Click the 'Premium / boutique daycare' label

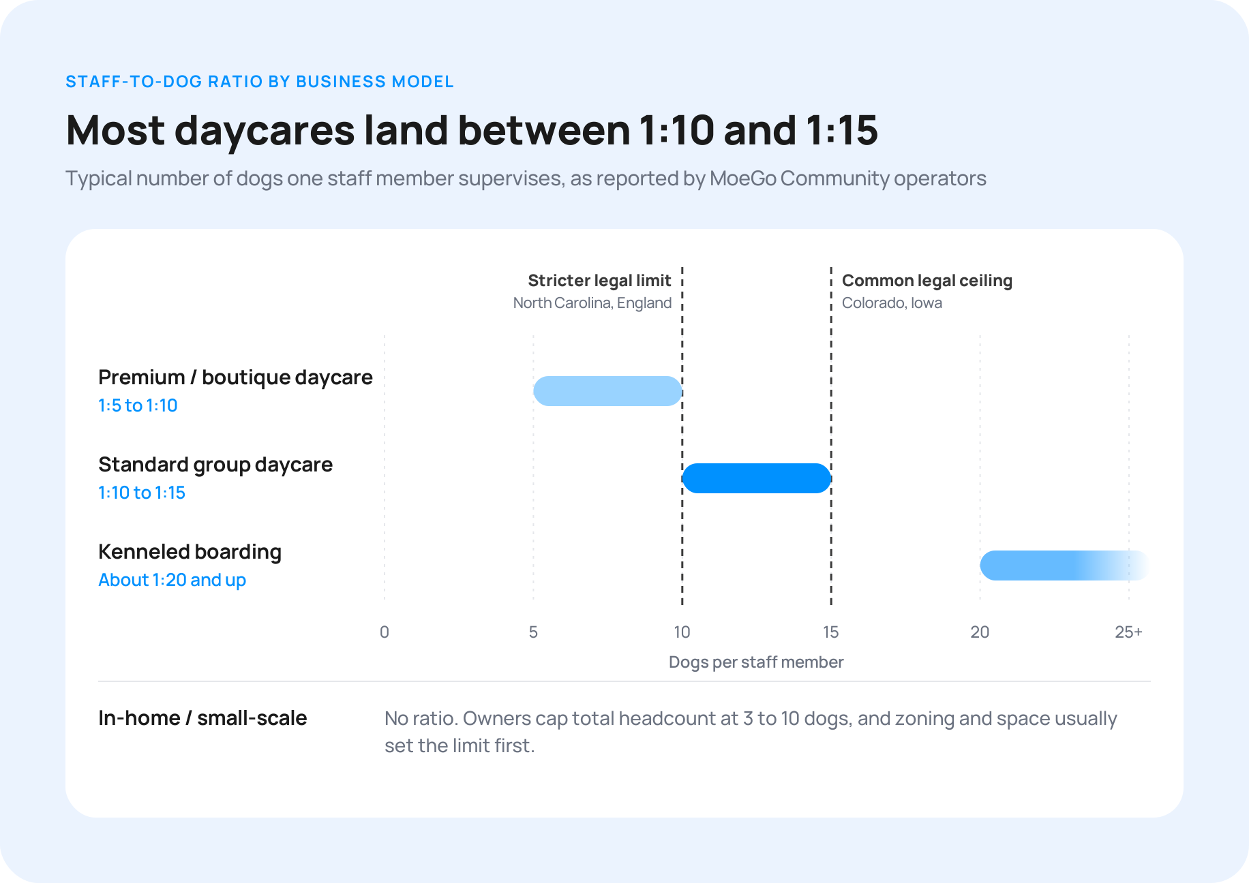pos(235,377)
